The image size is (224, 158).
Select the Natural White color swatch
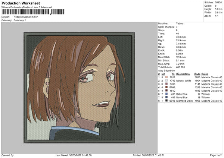point(167,80)
